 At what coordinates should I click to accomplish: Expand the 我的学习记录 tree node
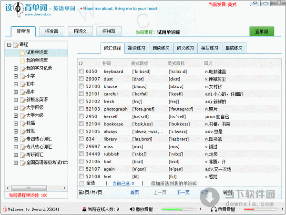click(16, 68)
